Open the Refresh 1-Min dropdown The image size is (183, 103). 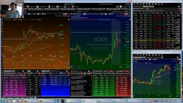pyautogui.click(x=152, y=11)
